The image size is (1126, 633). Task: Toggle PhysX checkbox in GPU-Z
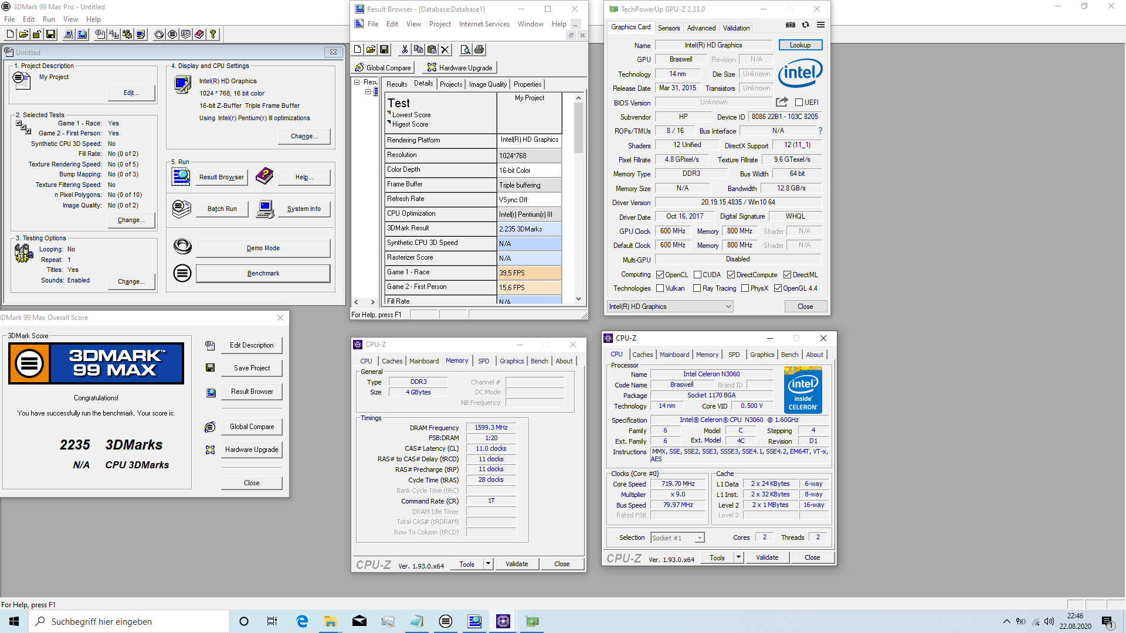[745, 288]
